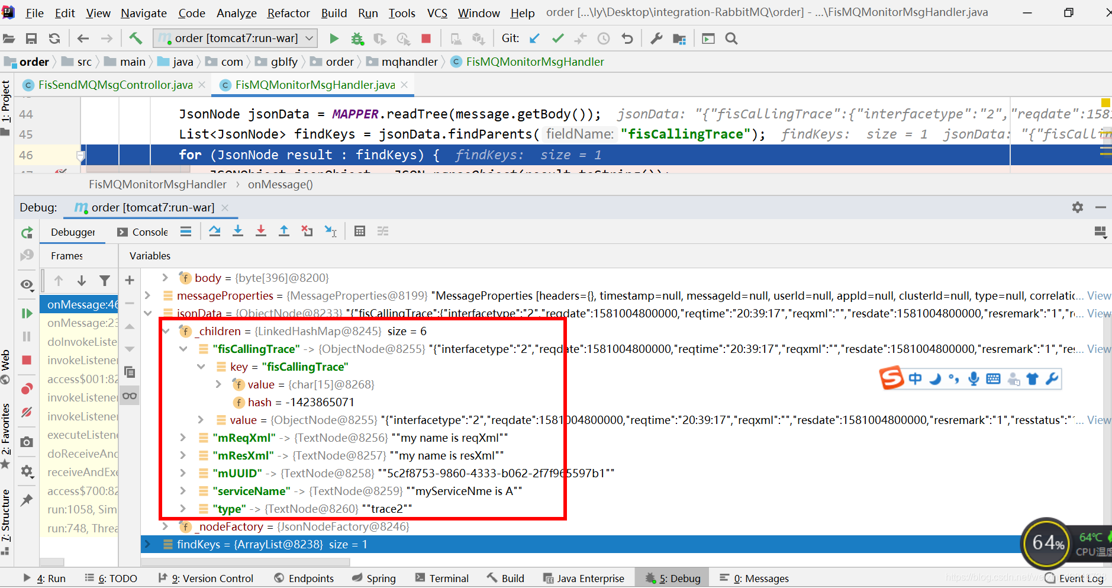Open the 9: Version Control tab
The image size is (1112, 588).
(206, 579)
